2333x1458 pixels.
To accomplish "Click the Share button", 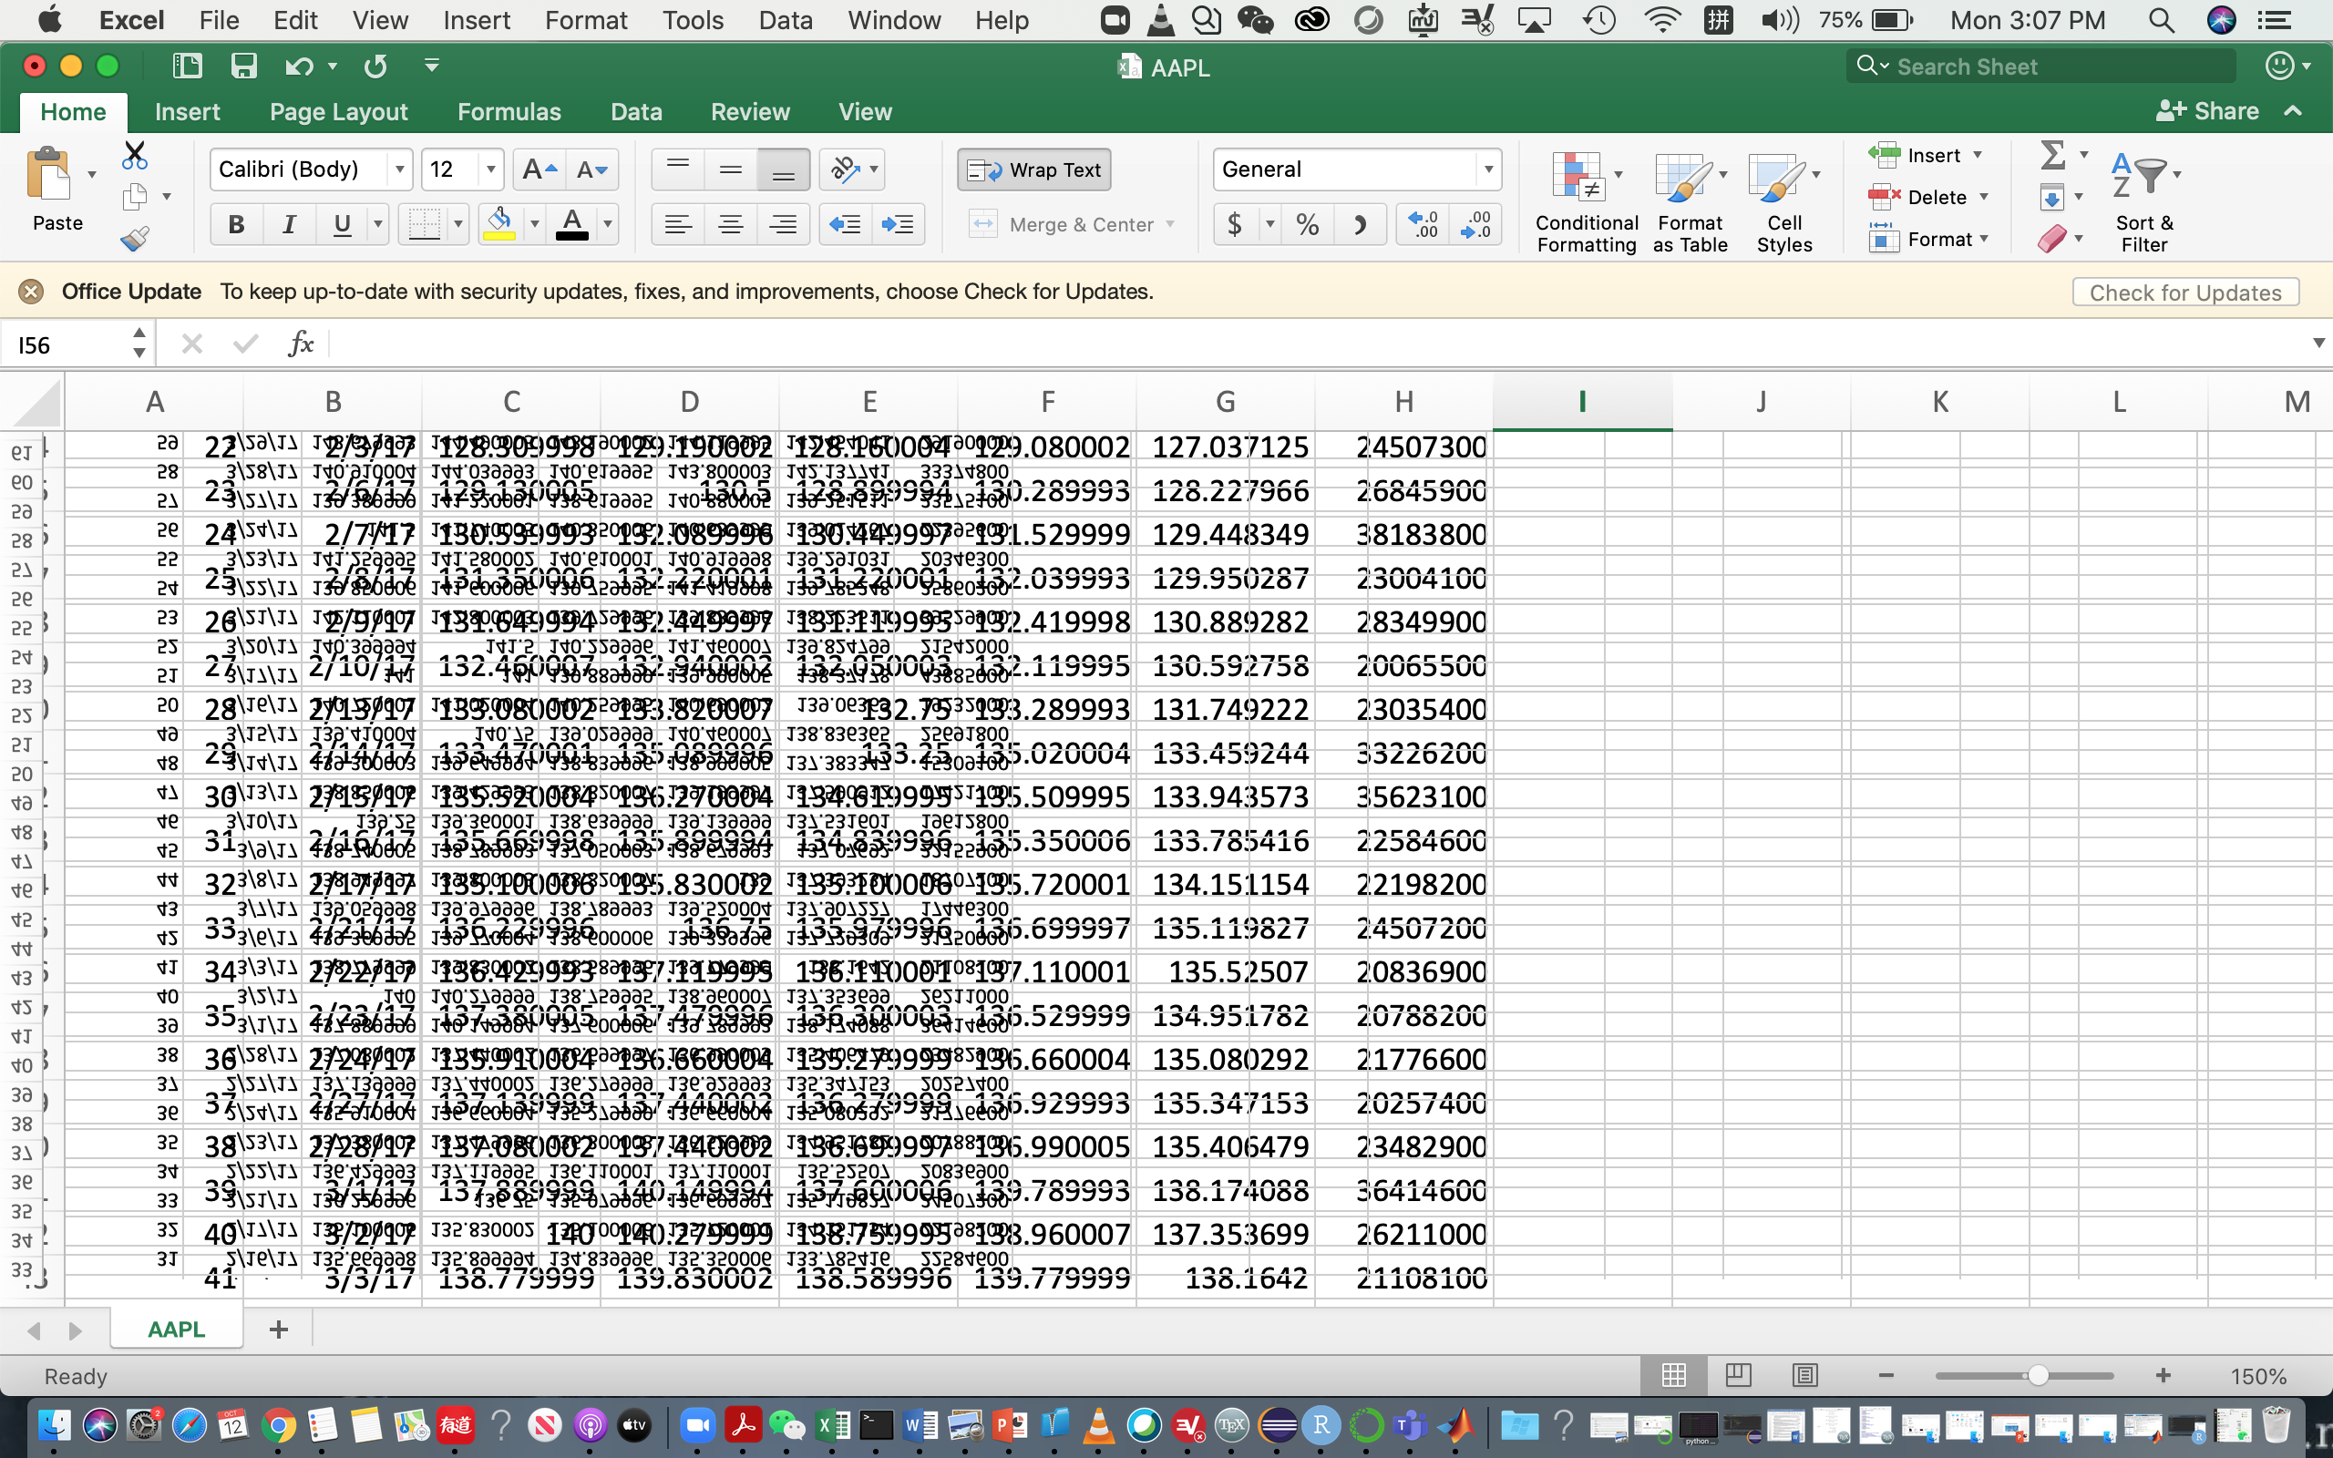I will pyautogui.click(x=2207, y=112).
